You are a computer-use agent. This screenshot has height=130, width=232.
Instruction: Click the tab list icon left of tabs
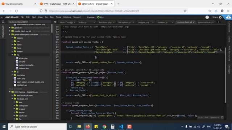point(55,22)
